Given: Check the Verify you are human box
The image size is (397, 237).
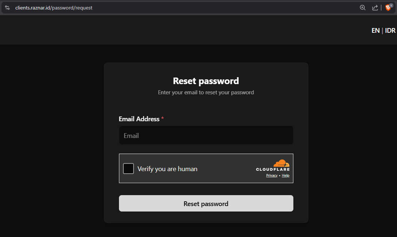Looking at the screenshot, I should [128, 169].
